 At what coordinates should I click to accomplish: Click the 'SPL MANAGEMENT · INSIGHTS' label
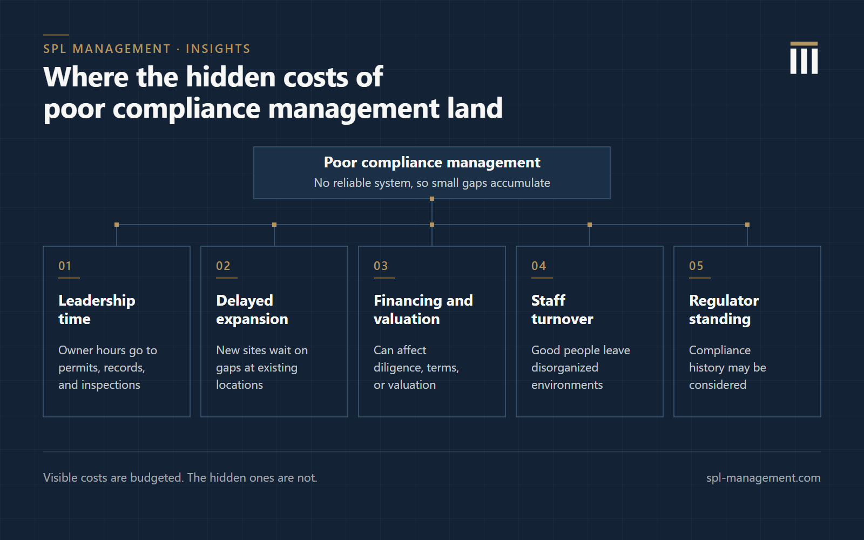coord(147,49)
